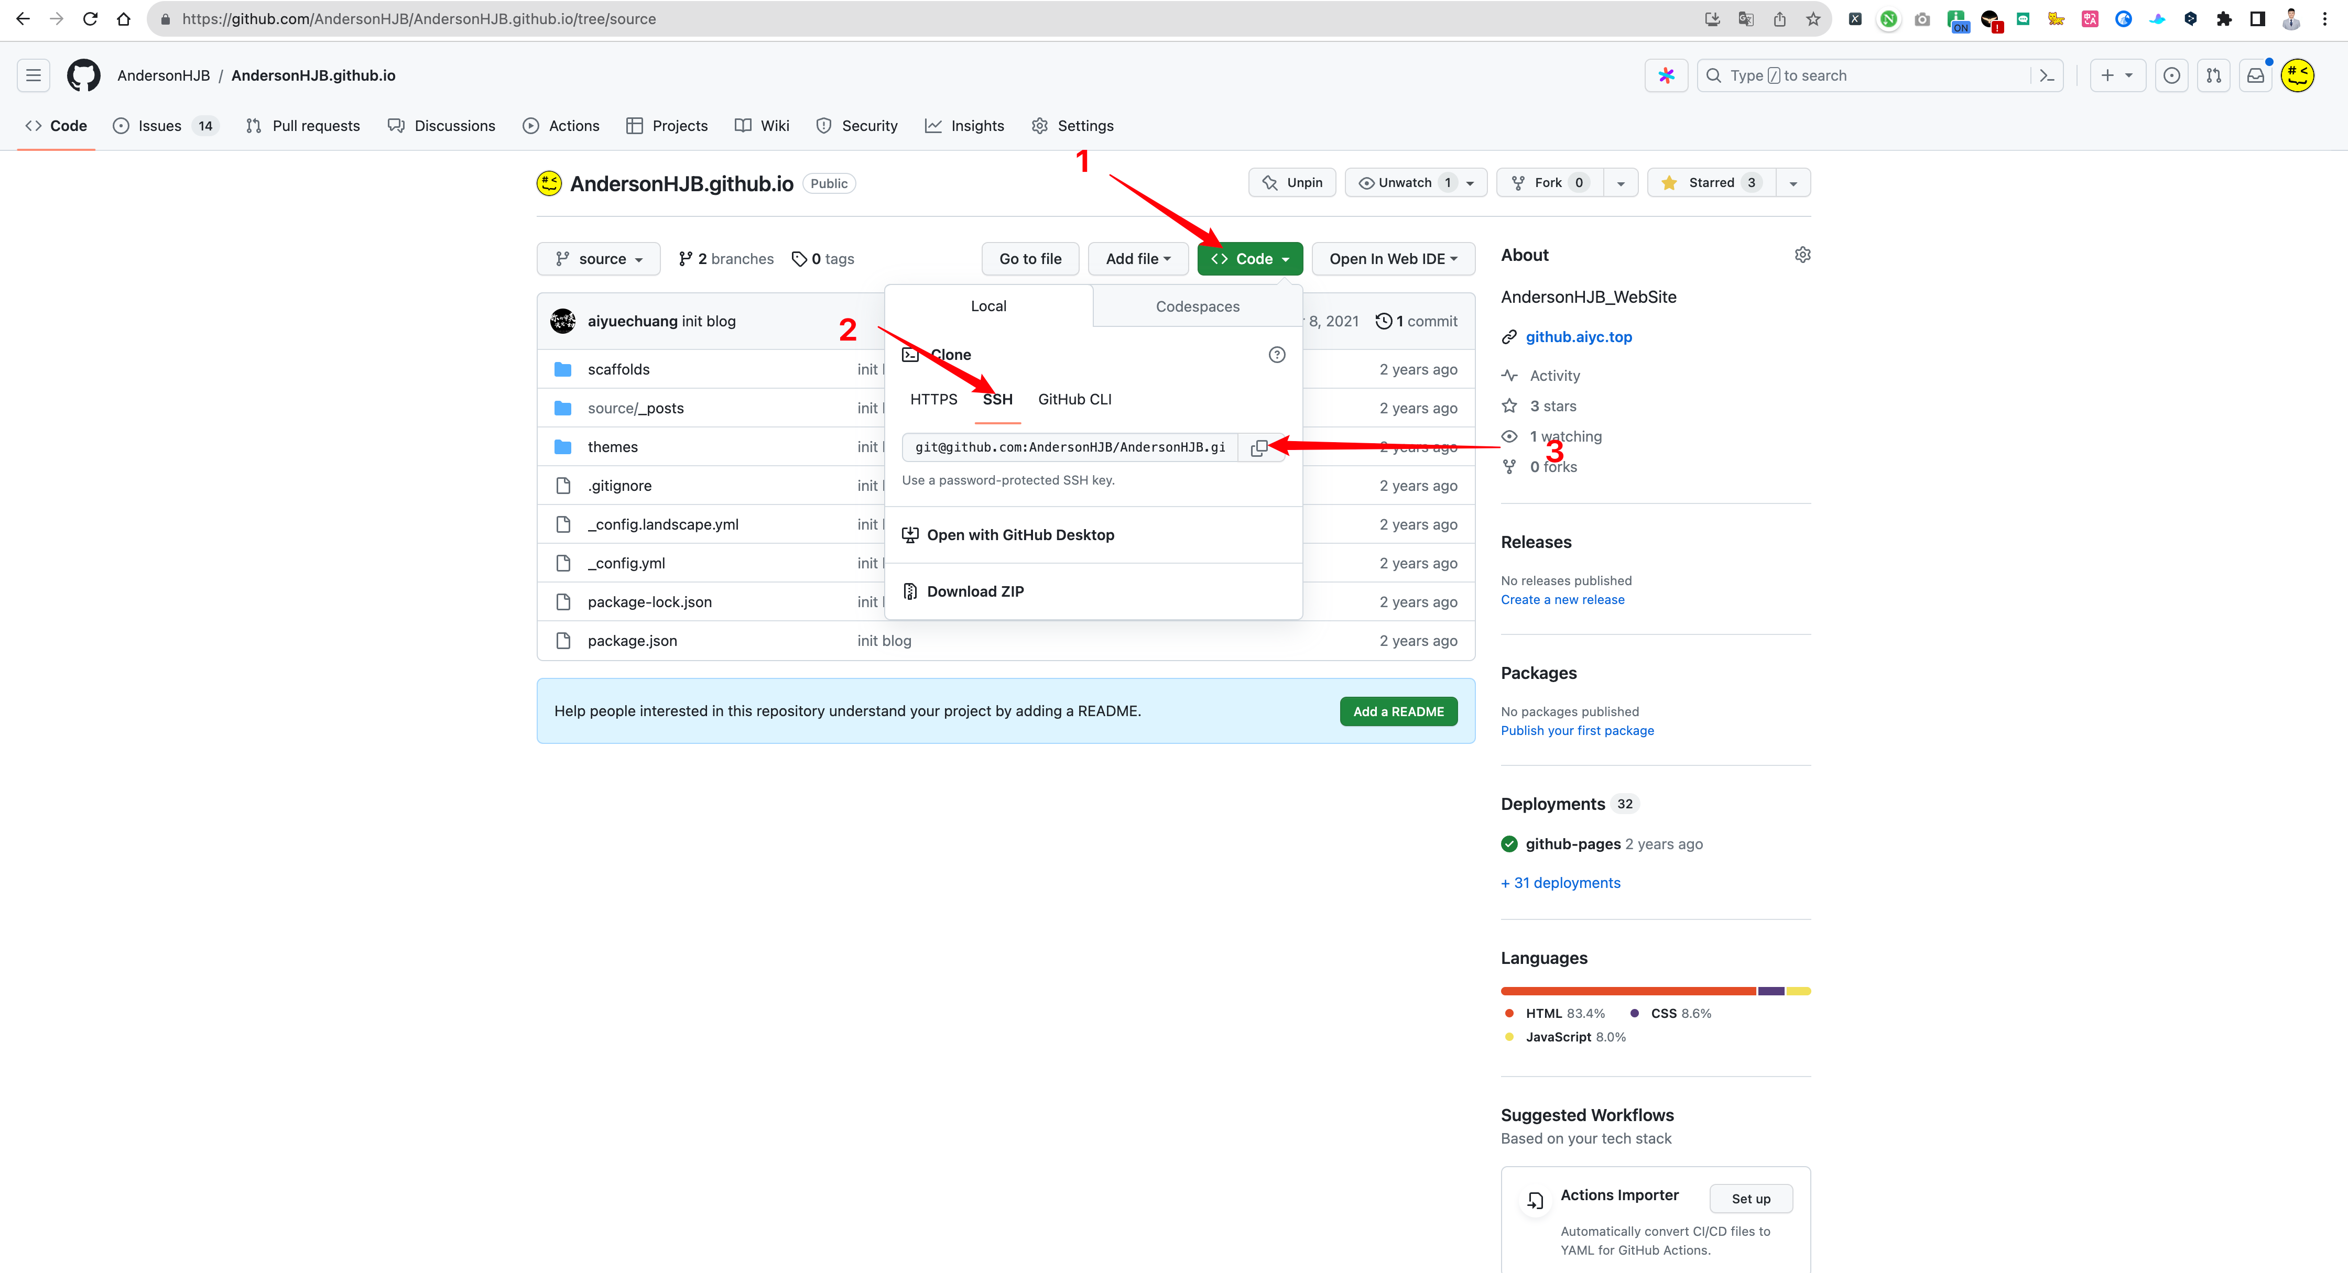Toggle Unwatch for this repository

pyautogui.click(x=1416, y=183)
